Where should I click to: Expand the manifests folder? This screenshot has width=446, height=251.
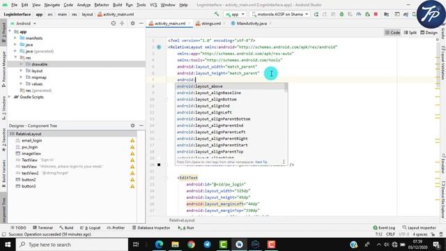15,38
